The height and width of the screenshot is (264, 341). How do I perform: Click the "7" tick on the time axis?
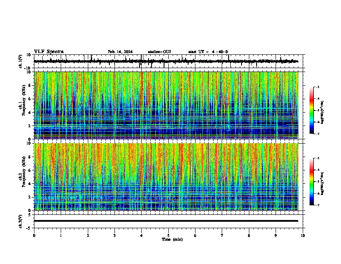point(222,236)
